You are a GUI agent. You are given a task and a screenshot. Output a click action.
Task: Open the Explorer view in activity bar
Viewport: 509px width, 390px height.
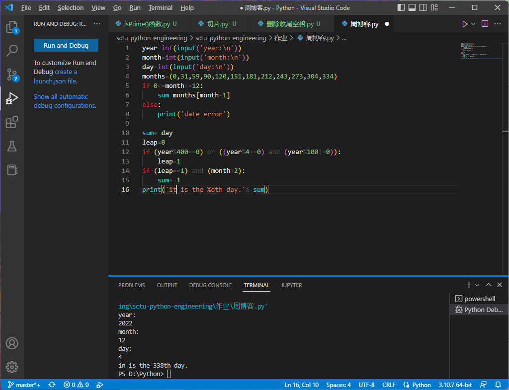coord(12,27)
